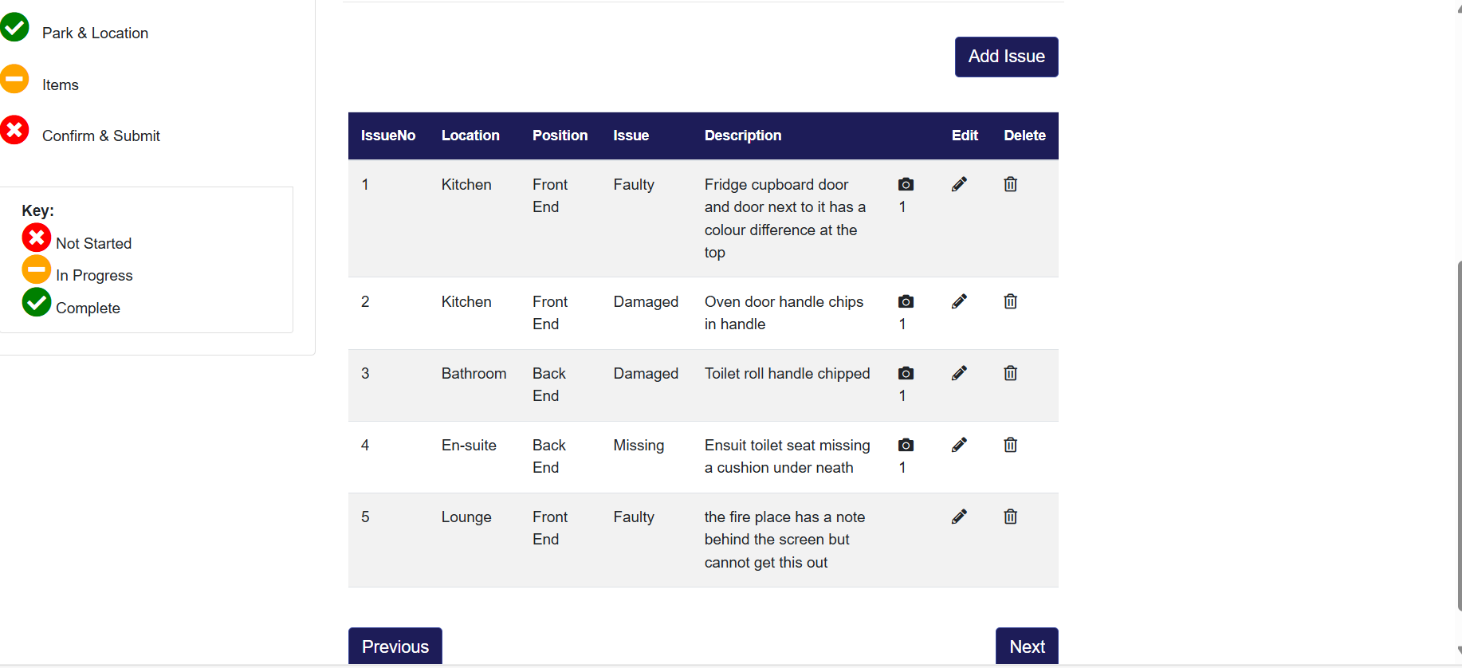Edit the En-suite missing seat issue

point(959,445)
